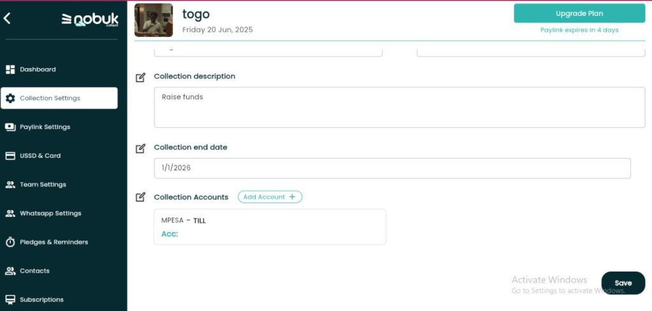Click the USSD & Card icon
The image size is (652, 311).
point(10,156)
